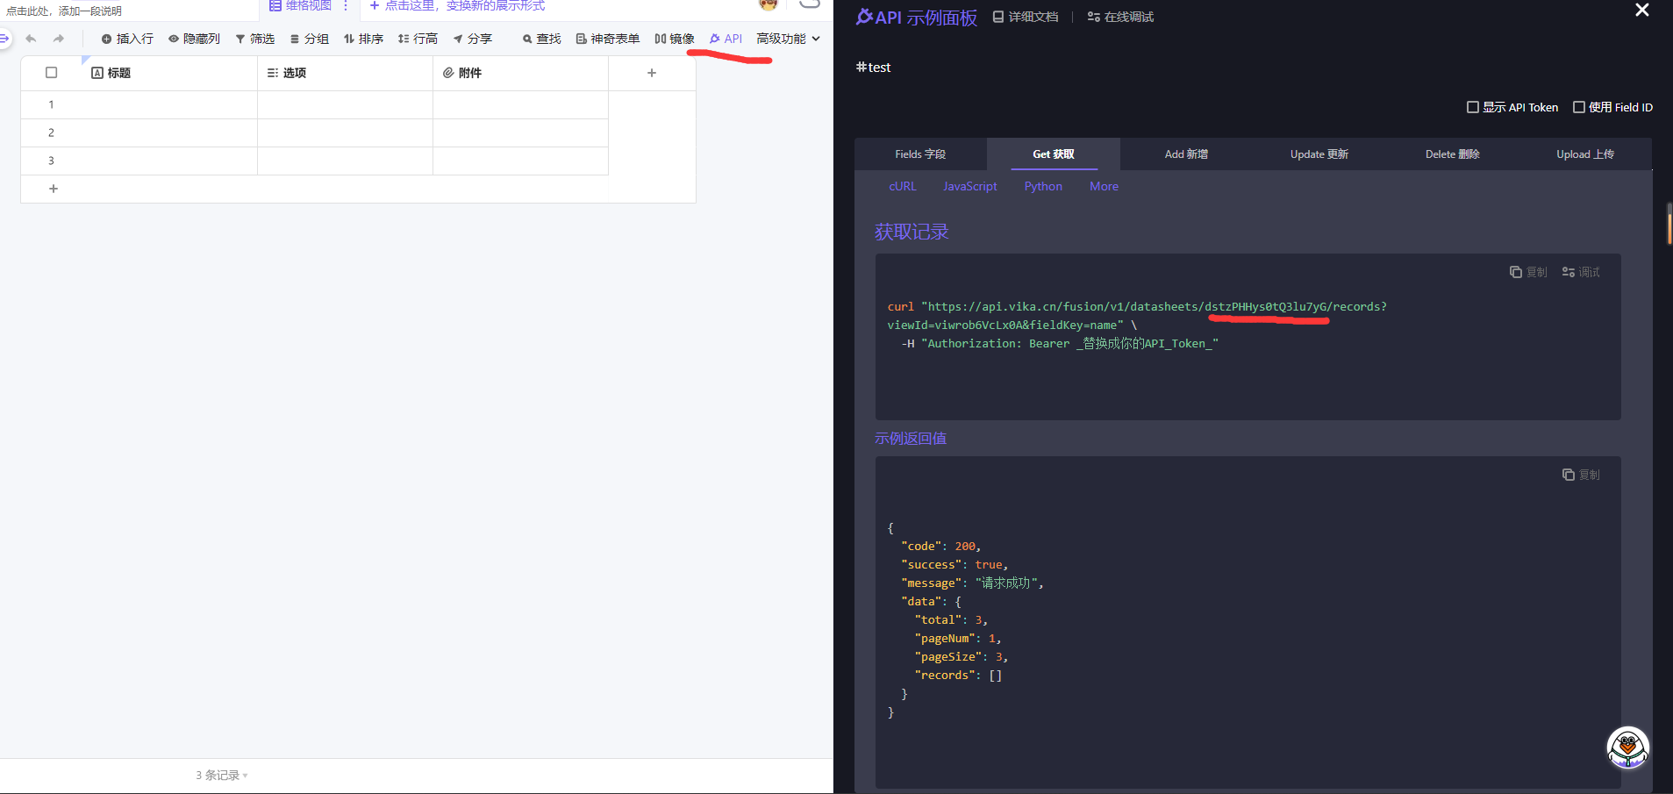The width and height of the screenshot is (1673, 794).
Task: Open the Filter (筛选) tool
Action: [254, 39]
